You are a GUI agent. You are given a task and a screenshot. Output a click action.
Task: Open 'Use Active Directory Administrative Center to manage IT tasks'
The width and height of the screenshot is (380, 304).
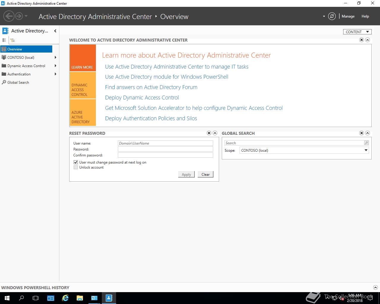click(177, 67)
